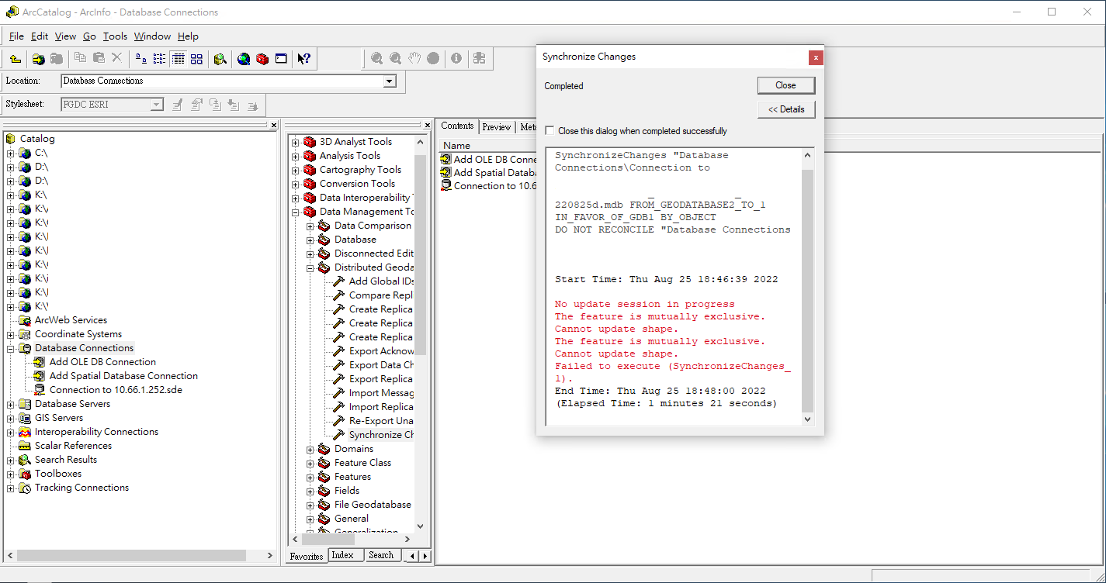Open the File menu
This screenshot has width=1106, height=583.
[x=16, y=36]
